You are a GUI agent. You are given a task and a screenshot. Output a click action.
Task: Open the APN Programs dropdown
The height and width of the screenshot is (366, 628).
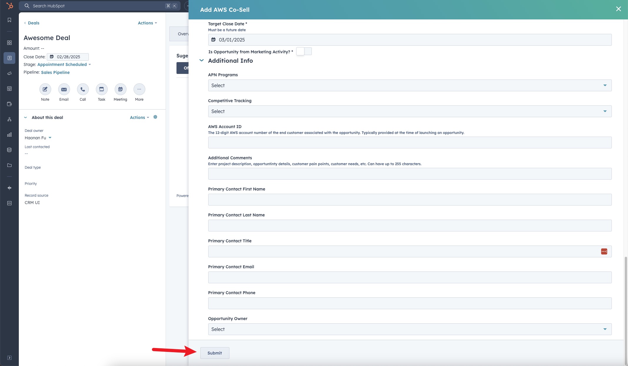pos(410,85)
